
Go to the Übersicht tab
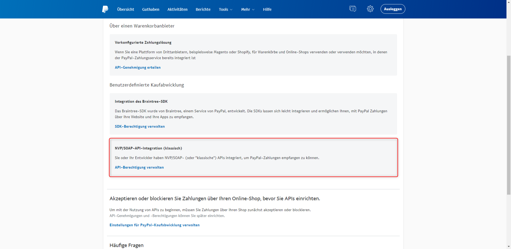pyautogui.click(x=126, y=9)
